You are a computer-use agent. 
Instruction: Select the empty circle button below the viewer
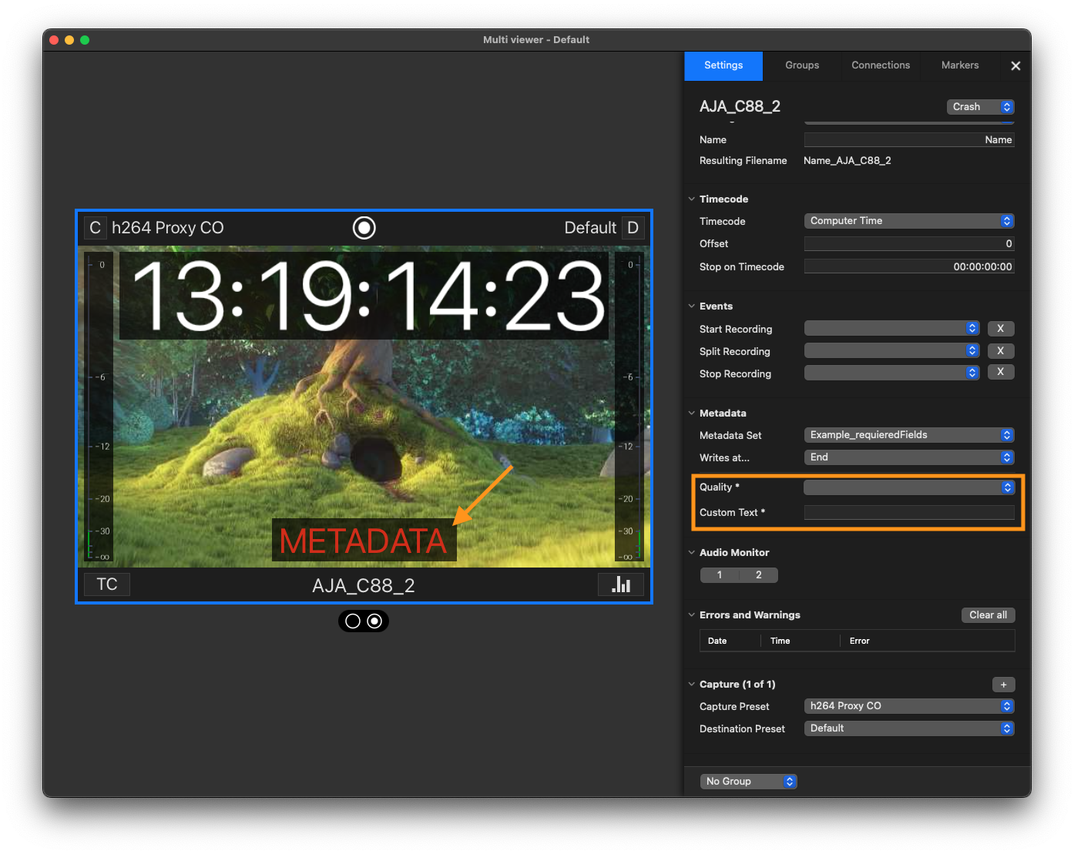tap(353, 621)
